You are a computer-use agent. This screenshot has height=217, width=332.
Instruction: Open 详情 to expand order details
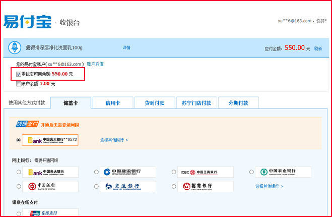[x=126, y=47]
